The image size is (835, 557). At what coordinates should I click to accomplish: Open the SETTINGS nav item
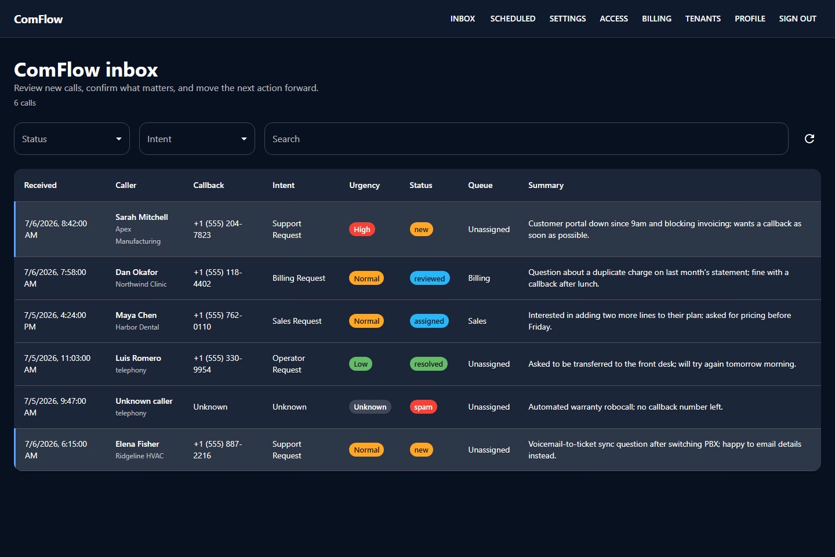pos(568,19)
